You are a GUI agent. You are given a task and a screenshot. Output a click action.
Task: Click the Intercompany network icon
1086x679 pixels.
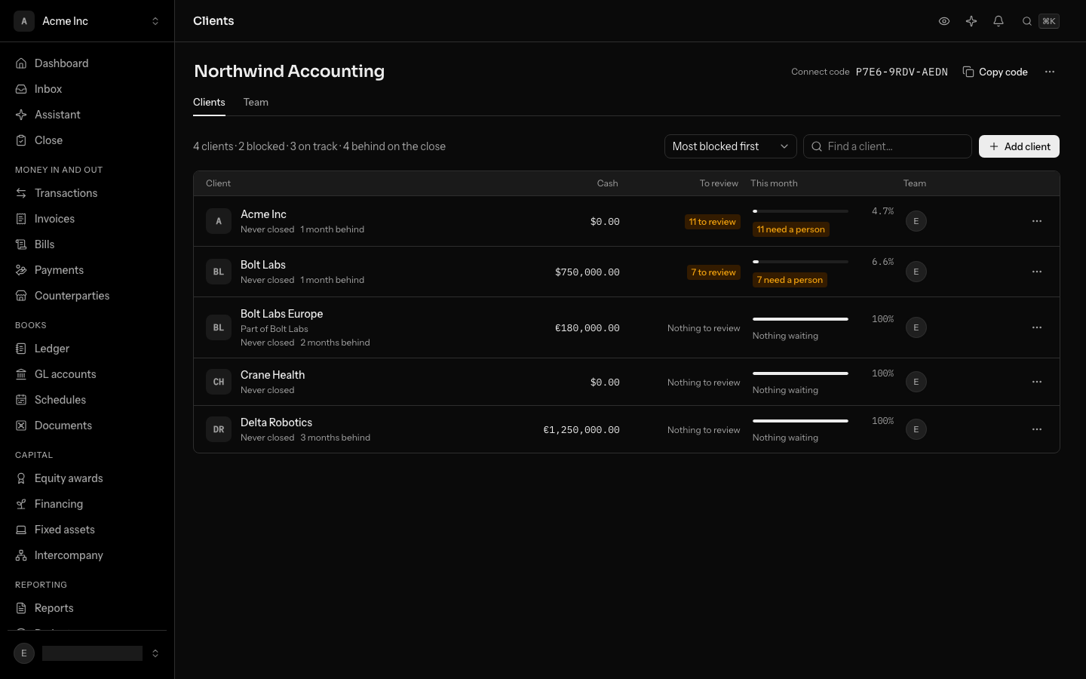(21, 555)
